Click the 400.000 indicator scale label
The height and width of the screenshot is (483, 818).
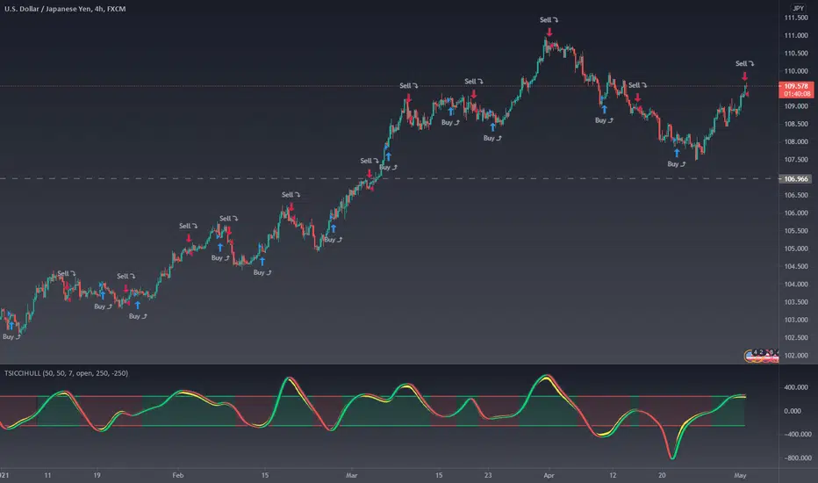(x=797, y=387)
